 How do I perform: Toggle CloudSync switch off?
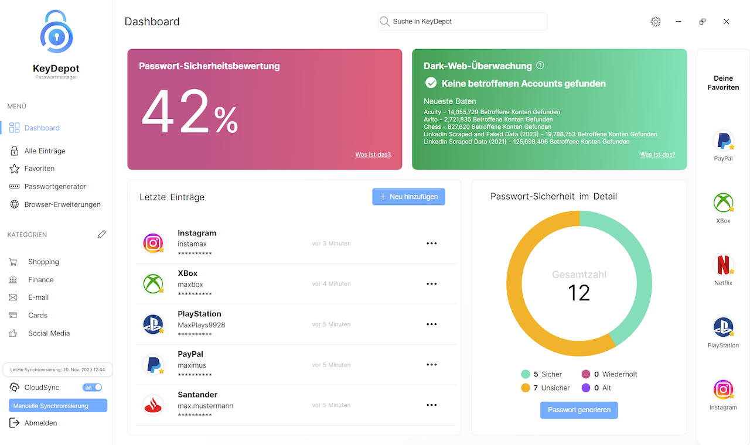point(93,388)
